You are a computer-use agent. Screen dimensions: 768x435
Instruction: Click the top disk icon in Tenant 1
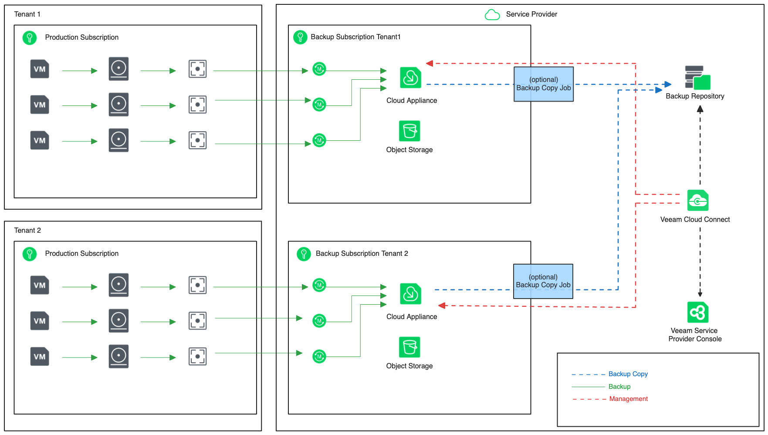(118, 69)
